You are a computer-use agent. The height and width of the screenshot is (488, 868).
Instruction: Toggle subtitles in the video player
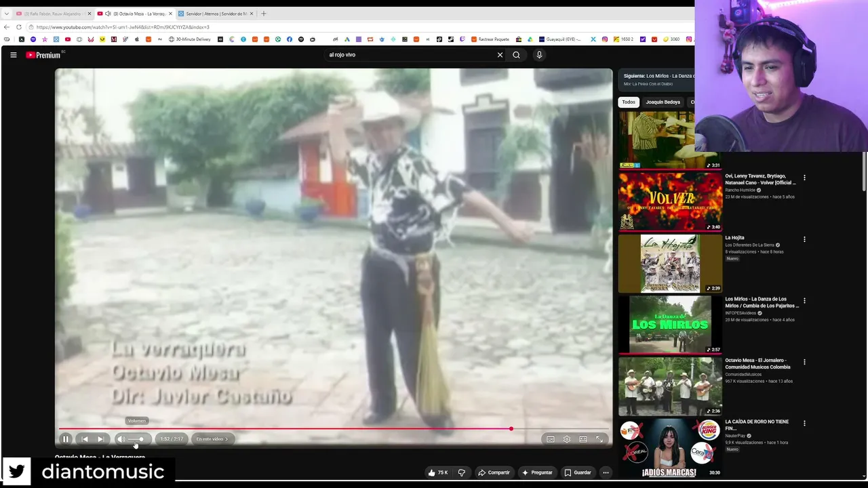coord(551,439)
